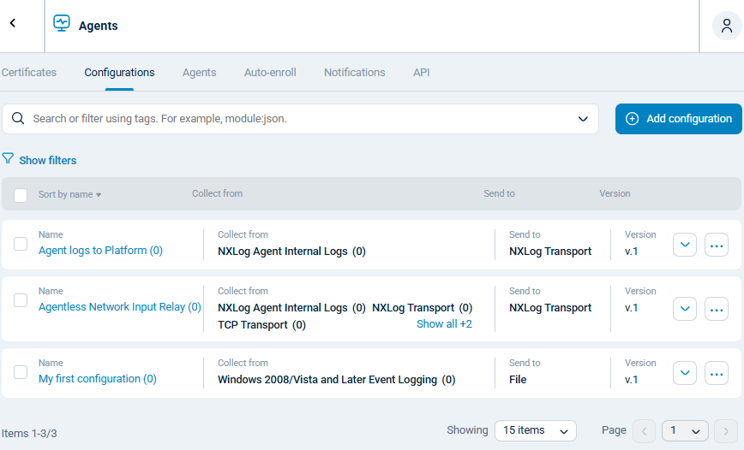The image size is (744, 450).
Task: Click the search magnifier icon
Action: [x=18, y=118]
